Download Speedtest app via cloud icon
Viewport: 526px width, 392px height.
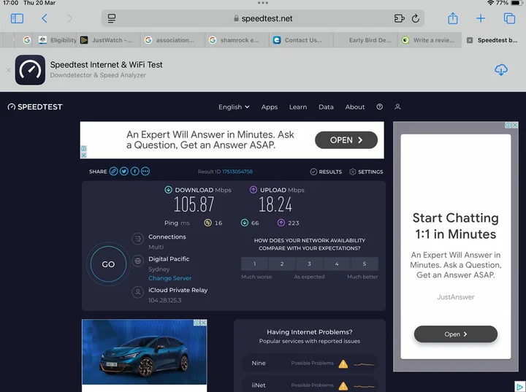click(x=500, y=70)
